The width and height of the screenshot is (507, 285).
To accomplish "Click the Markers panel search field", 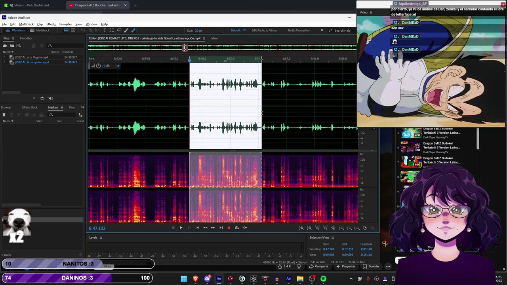I will 63,115.
